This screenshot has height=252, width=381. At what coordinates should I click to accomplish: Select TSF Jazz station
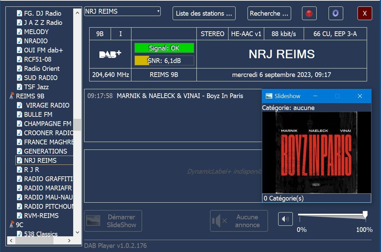point(36,87)
